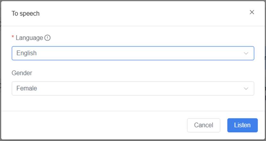Click the selected Female value text
266x141 pixels.
[x=27, y=88]
